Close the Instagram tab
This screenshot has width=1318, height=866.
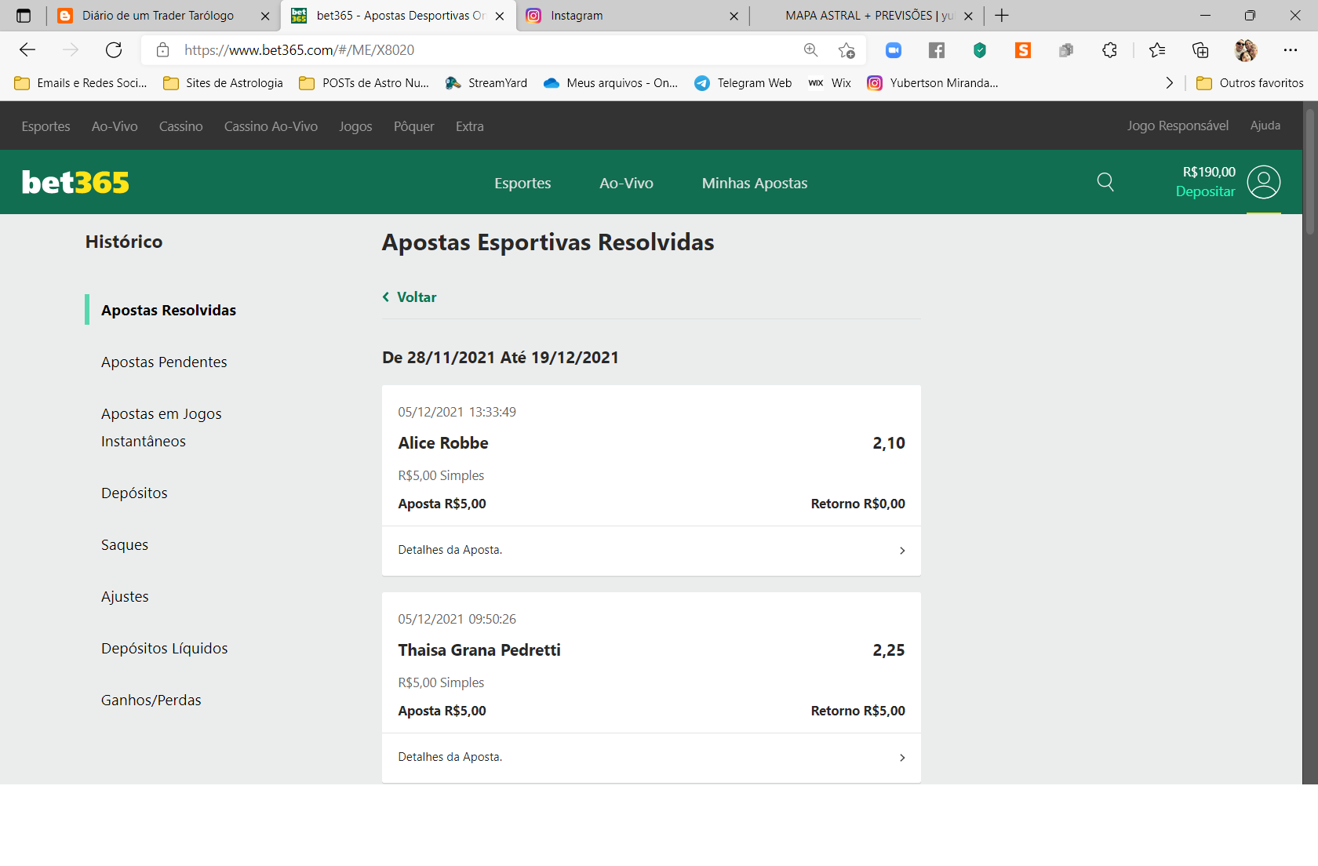(734, 16)
